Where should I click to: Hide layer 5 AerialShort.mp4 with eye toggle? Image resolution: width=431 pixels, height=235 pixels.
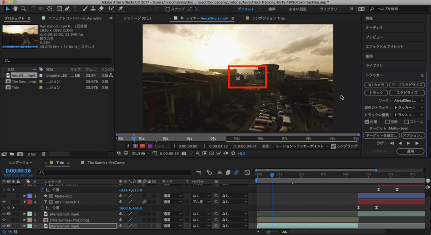[4, 214]
